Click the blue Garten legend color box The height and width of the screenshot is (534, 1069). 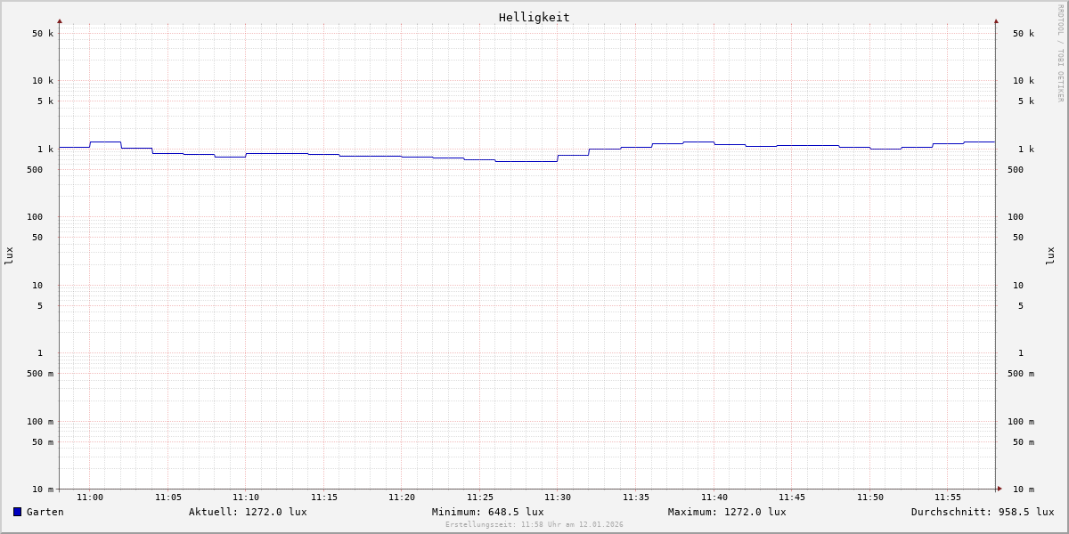click(x=17, y=512)
